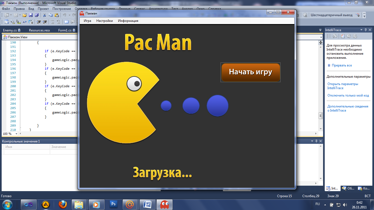Click the New Project toolbar icon
This screenshot has height=210, width=374.
[7, 15]
